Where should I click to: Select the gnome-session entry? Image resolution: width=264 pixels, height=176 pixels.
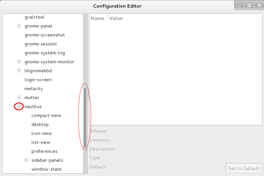40,44
